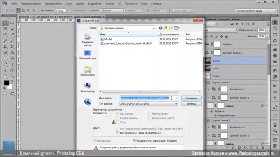This screenshot has width=280, height=157.
Task: Swap foreground and background colors
Action: click(12, 81)
